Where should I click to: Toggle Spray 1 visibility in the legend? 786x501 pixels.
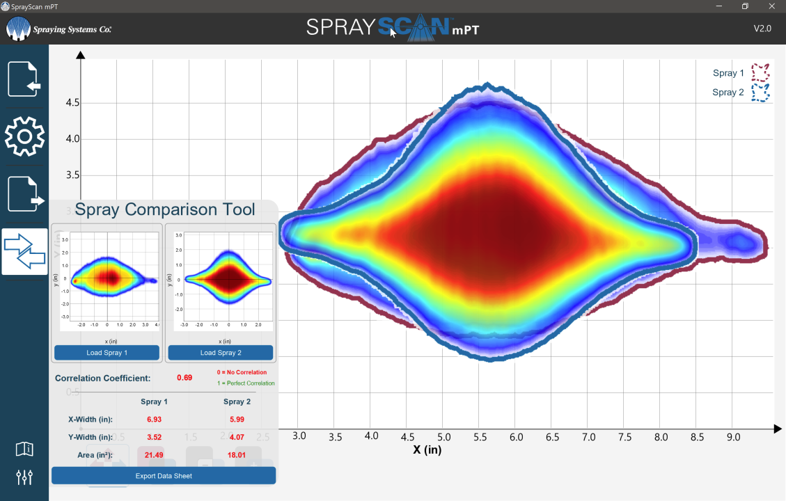[x=728, y=73]
